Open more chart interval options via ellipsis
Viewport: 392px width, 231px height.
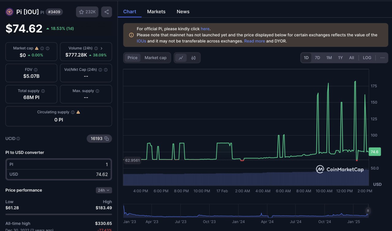click(x=382, y=58)
